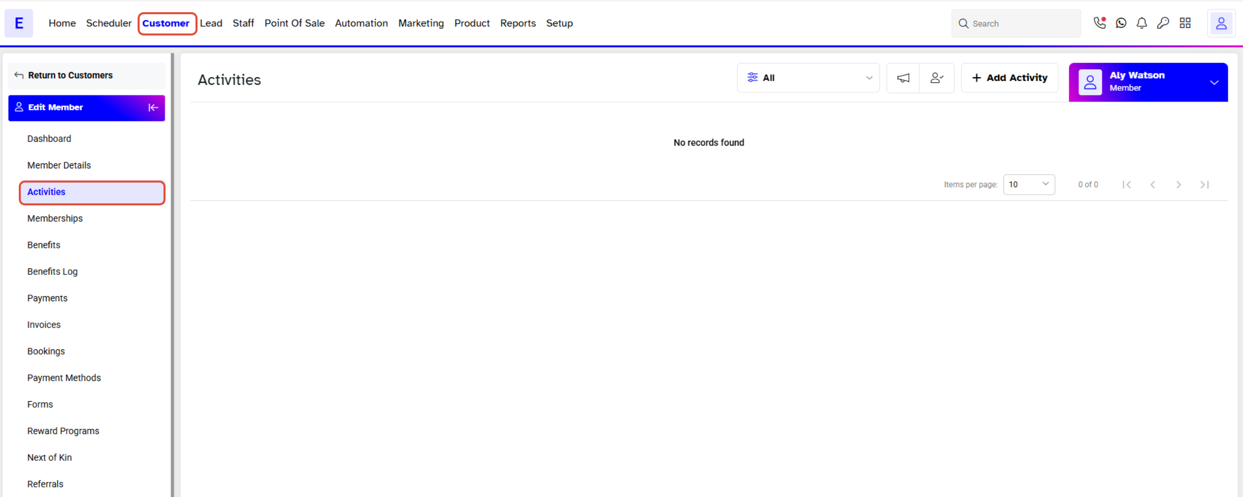Select Dashboard in the sidebar
The height and width of the screenshot is (497, 1243).
[49, 139]
